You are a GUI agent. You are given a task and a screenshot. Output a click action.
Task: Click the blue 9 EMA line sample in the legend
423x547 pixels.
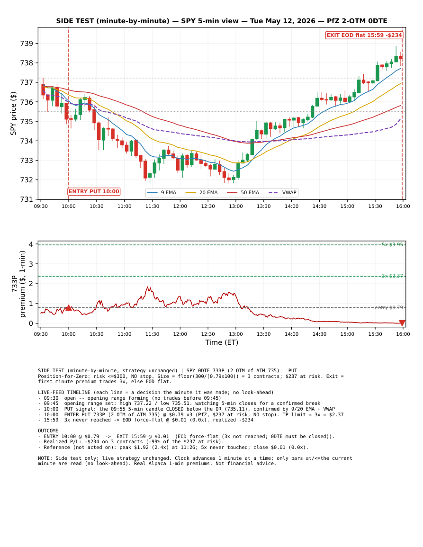(153, 193)
